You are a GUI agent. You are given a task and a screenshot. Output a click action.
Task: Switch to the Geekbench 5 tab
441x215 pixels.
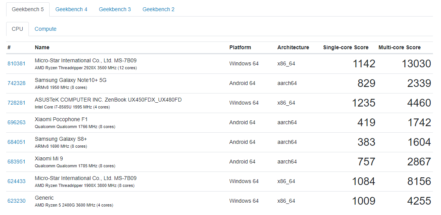(28, 9)
